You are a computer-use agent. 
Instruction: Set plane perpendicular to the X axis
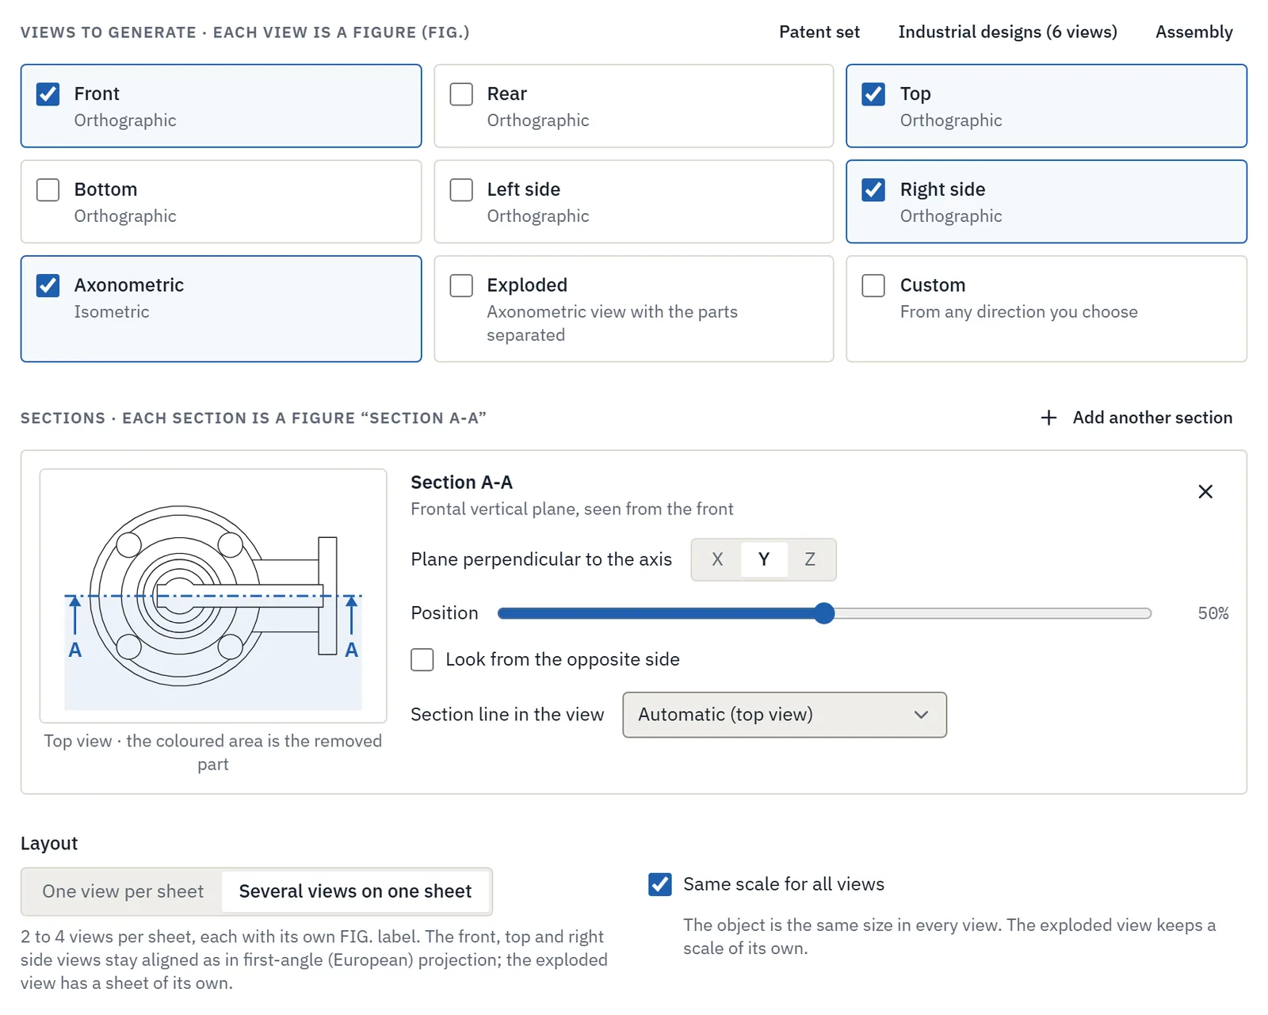click(x=717, y=559)
